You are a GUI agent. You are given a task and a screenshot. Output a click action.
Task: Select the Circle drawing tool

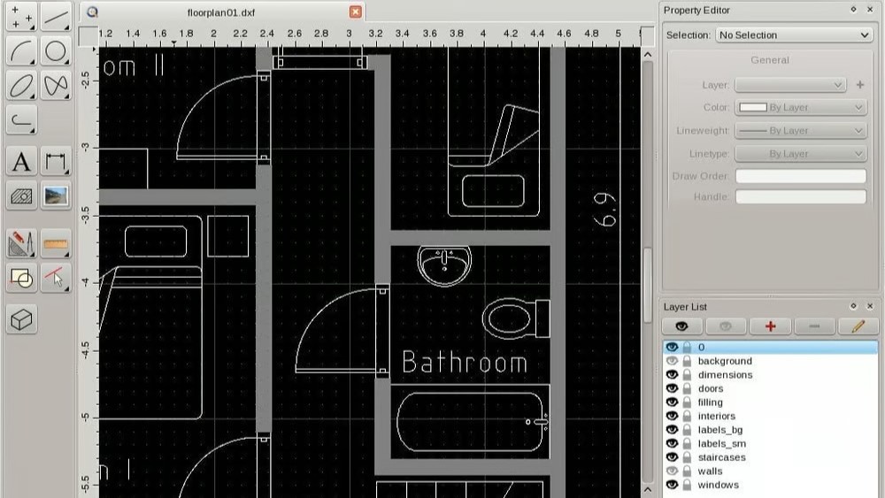55,51
